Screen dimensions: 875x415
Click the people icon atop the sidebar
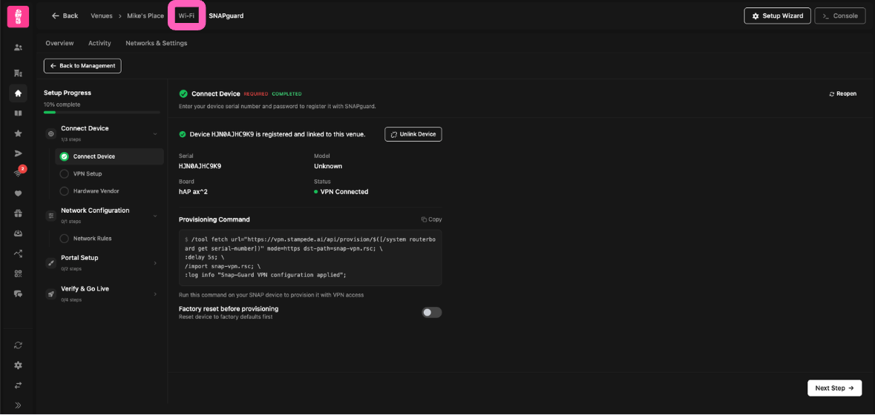click(18, 47)
